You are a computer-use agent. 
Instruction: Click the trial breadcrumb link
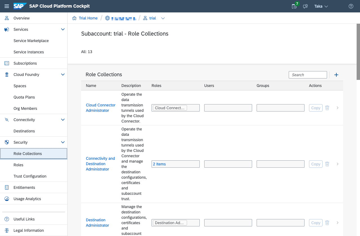153,18
